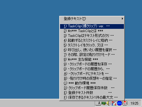142x107 pixels.
Task: Pick item 5) タスクトレイをクリック、又は
Action: 92,45
